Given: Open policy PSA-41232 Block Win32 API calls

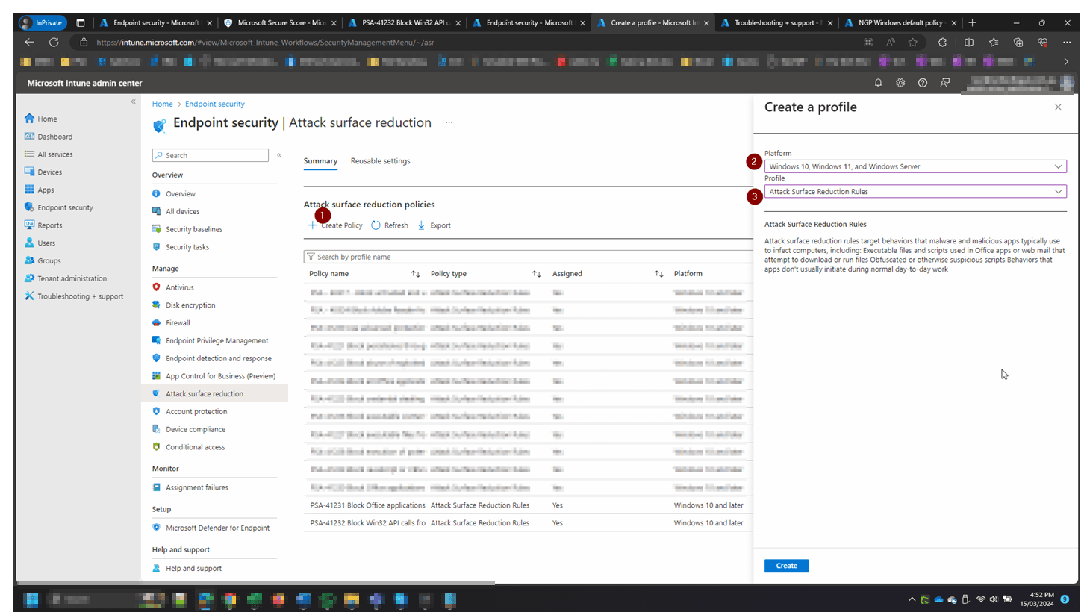Looking at the screenshot, I should tap(367, 523).
